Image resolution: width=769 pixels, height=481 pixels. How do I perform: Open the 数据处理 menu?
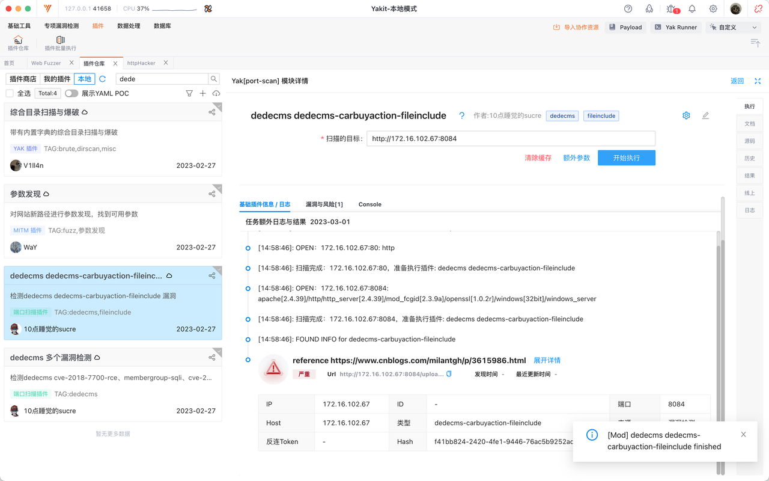129,26
